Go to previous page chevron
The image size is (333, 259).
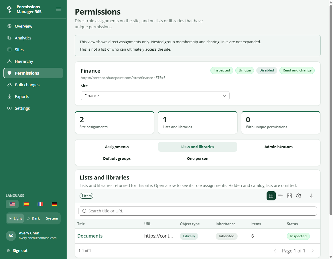(275, 251)
